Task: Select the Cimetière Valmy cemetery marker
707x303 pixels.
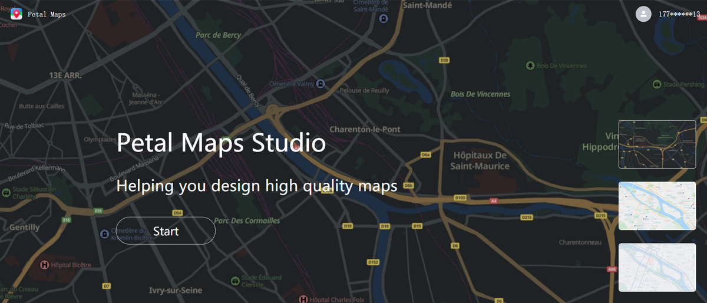Action: click(x=321, y=84)
